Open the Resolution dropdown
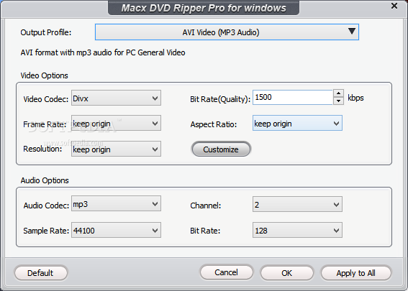 (116, 149)
